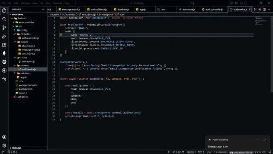Image resolution: width=273 pixels, height=154 pixels.
Task: Open Power & Battery notification options ellipsis
Action: coord(259,140)
